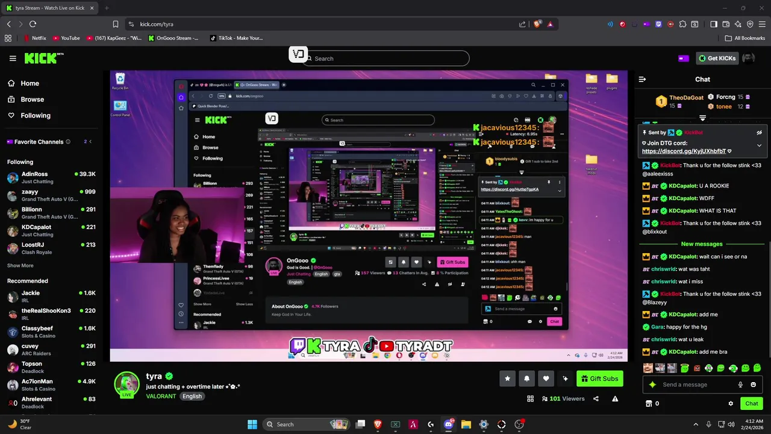Enable notifications with bell icon below stream
The height and width of the screenshot is (434, 771).
pyautogui.click(x=526, y=379)
